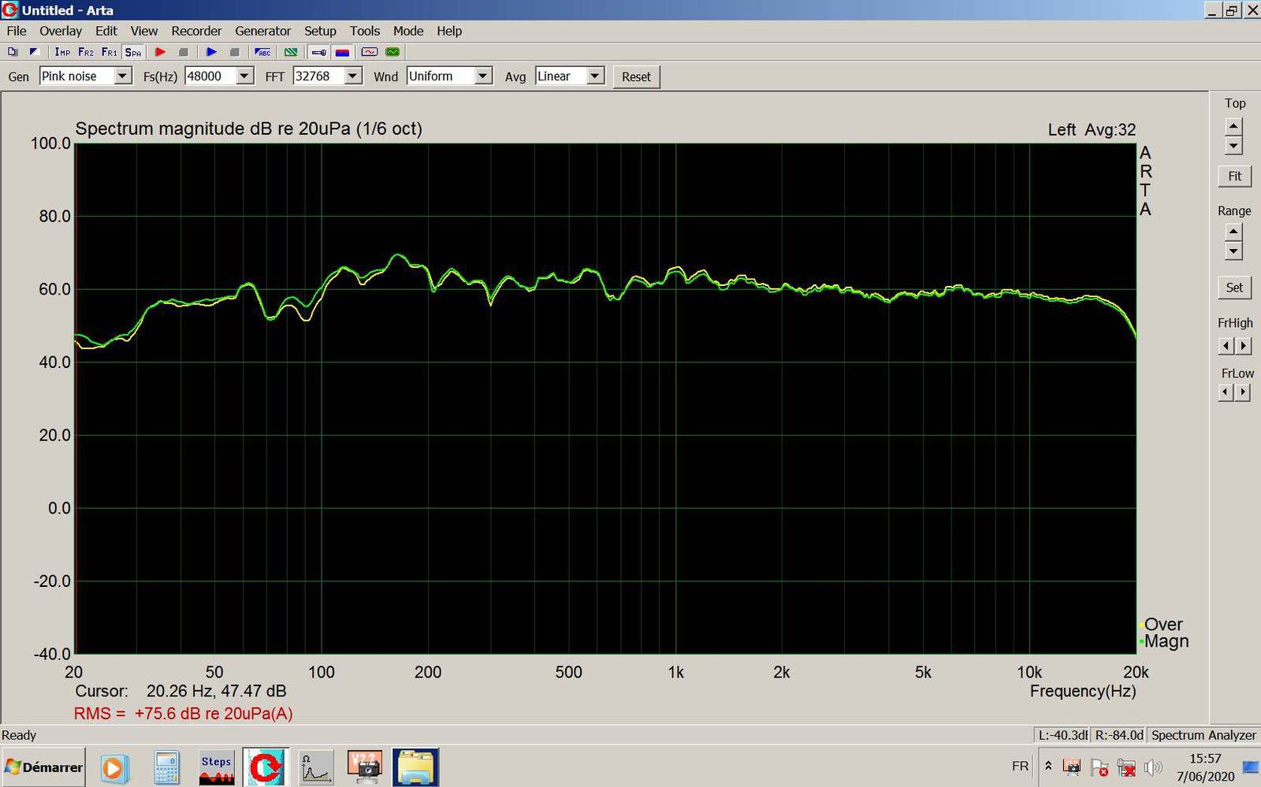Open Calculator from the taskbar

tap(166, 767)
